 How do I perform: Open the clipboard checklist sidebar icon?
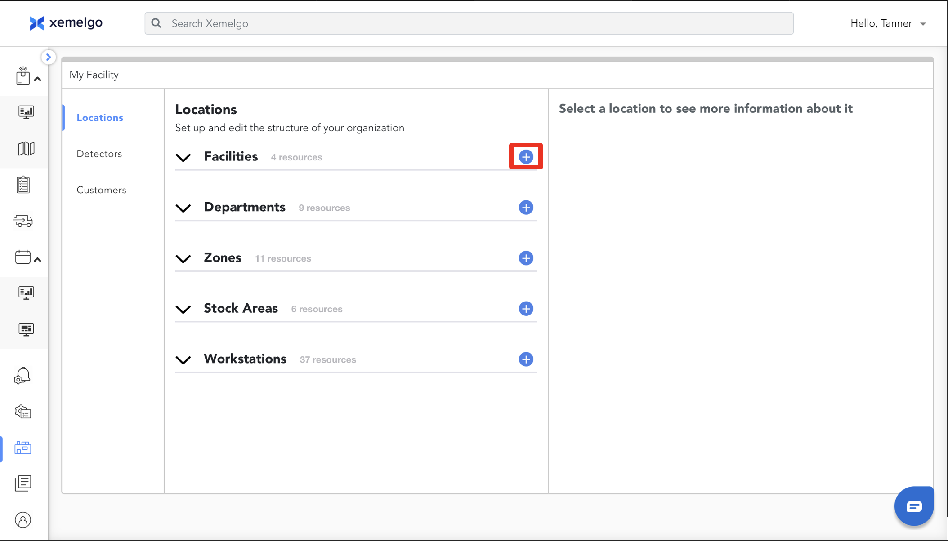23,185
